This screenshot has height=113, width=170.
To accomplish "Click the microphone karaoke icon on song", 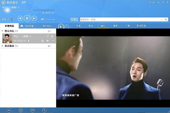I will pos(48,36).
